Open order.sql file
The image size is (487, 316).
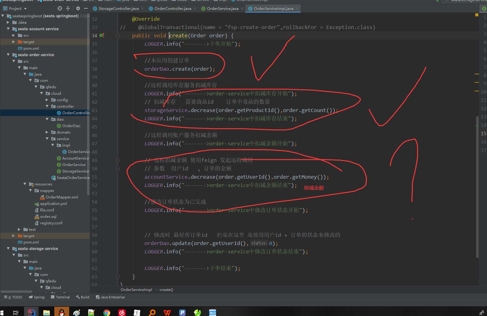pyautogui.click(x=45, y=216)
